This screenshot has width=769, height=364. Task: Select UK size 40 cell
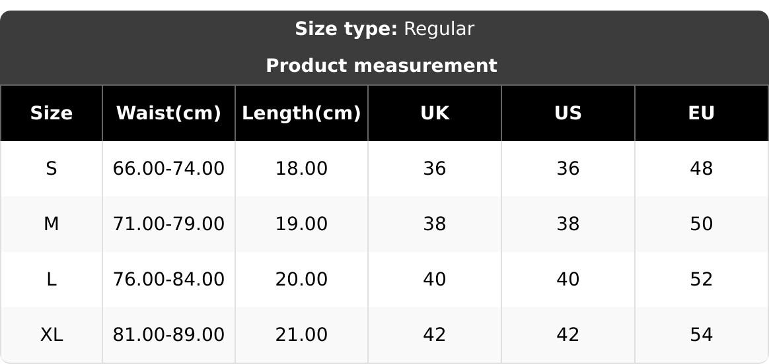pos(435,280)
